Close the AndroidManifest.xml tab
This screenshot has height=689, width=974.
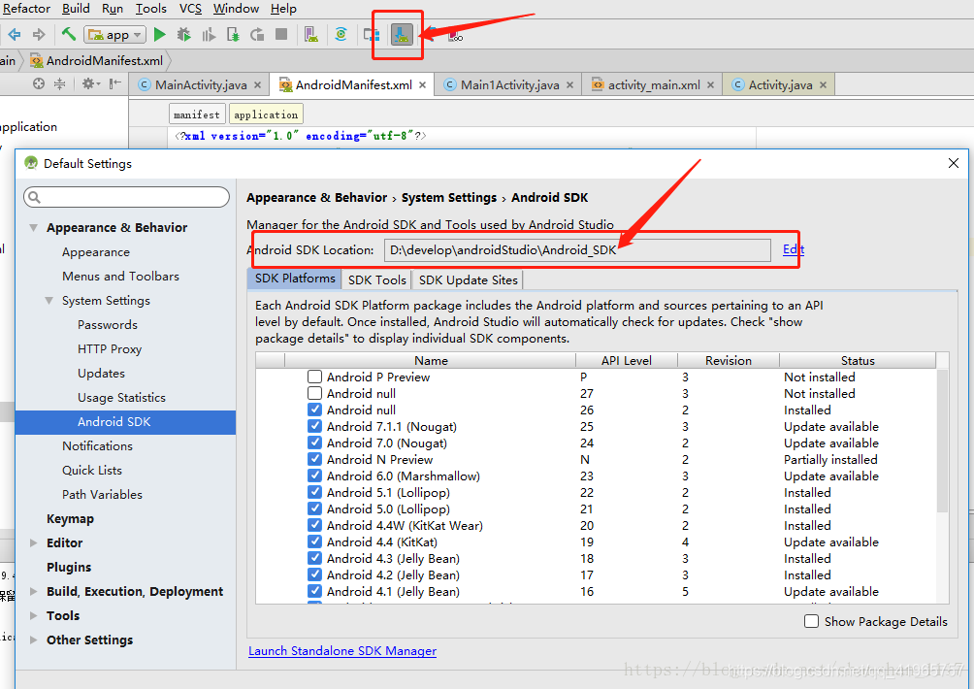(x=422, y=85)
